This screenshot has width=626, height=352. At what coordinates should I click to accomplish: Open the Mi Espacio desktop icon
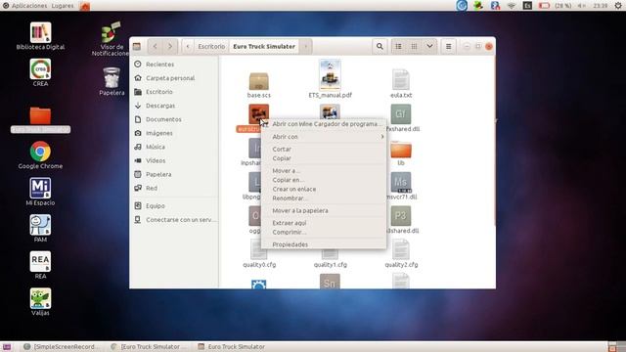(x=40, y=192)
